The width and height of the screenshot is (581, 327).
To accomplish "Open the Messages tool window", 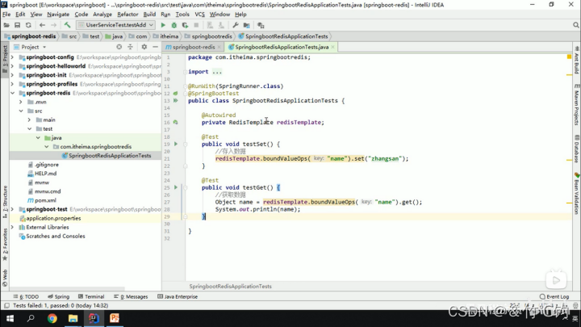I will coord(131,296).
